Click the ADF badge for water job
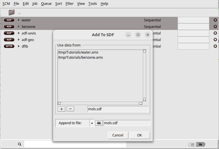 (x=9, y=20)
